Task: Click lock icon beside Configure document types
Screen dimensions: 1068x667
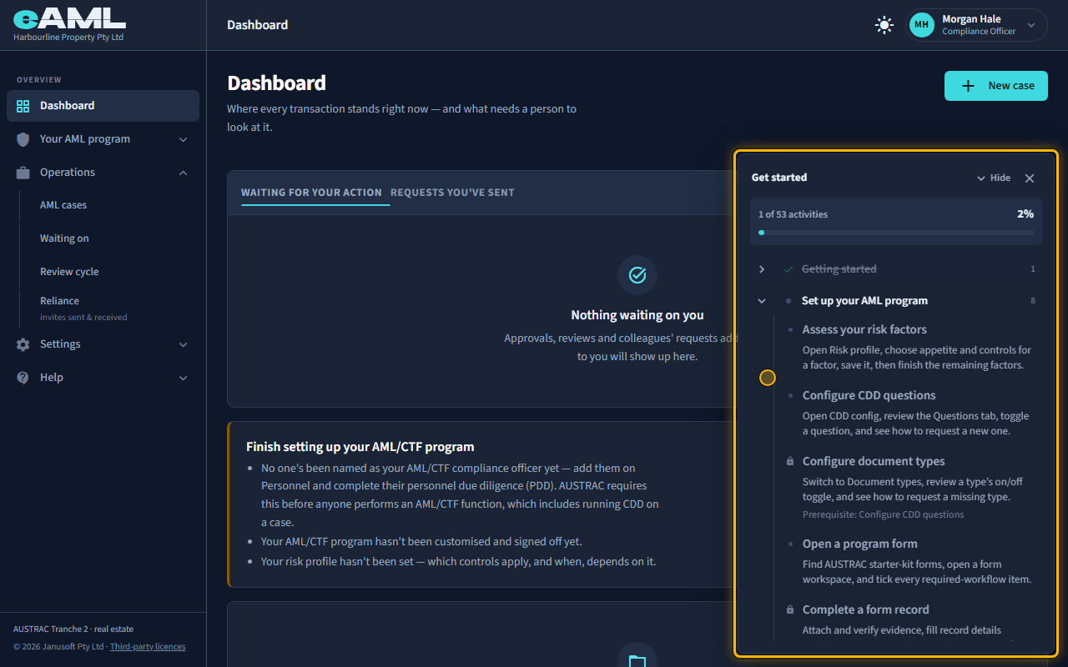Action: [790, 461]
